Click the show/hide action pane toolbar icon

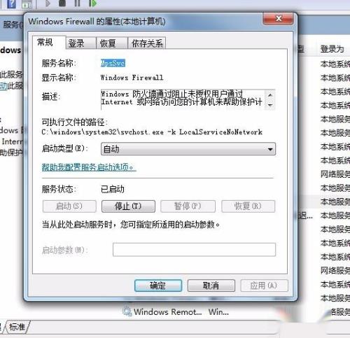(27, 4)
